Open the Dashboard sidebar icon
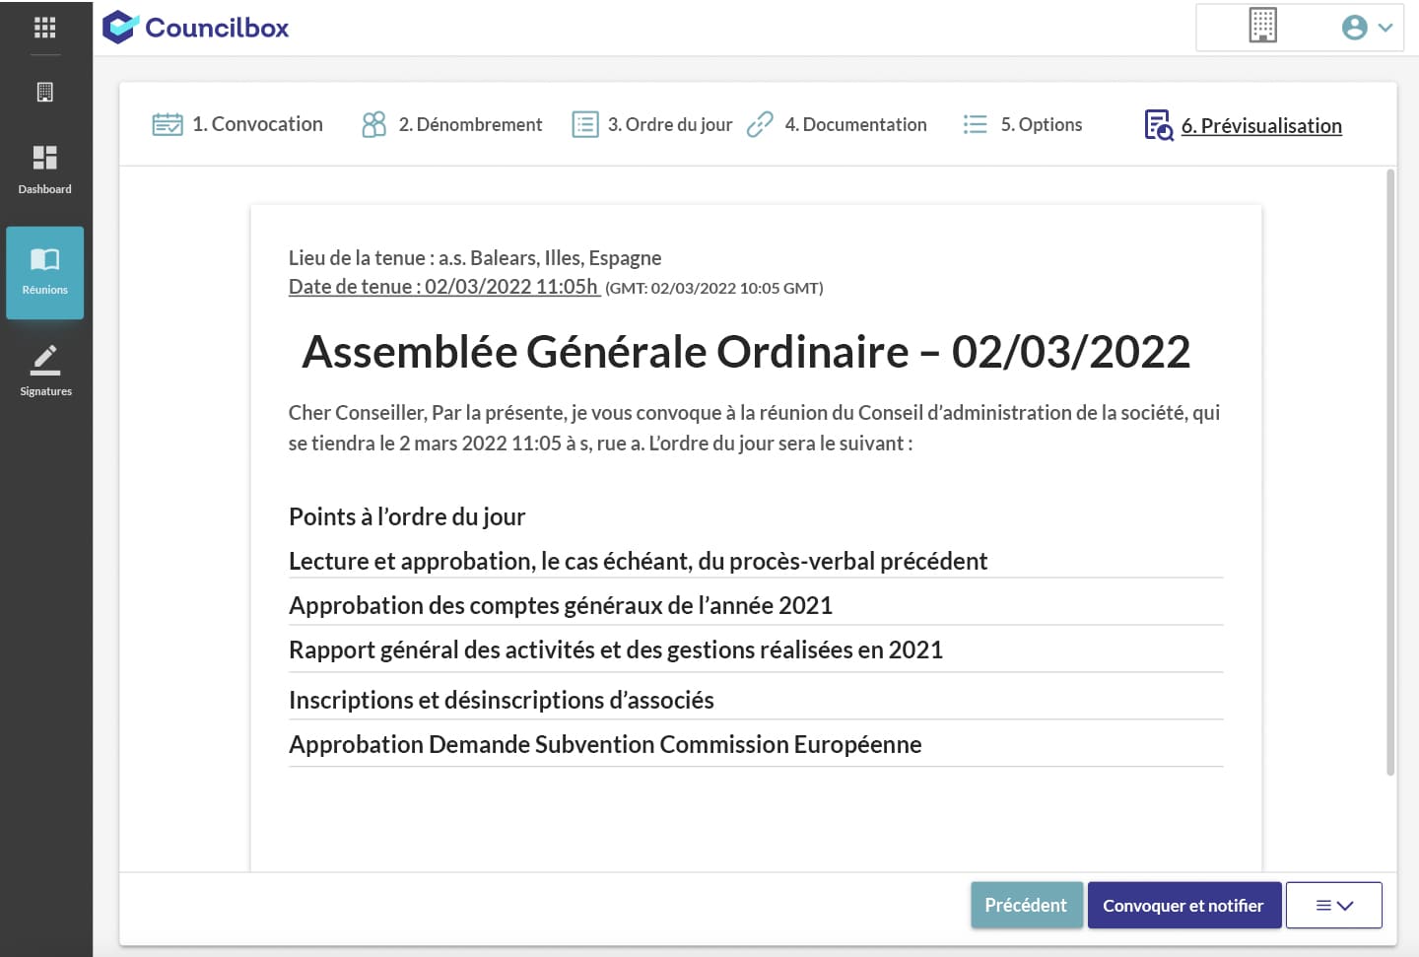 tap(44, 169)
